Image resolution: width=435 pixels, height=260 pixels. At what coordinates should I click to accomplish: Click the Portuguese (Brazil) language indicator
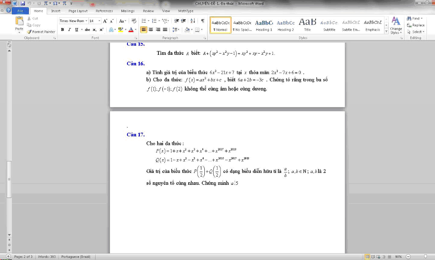(76, 257)
